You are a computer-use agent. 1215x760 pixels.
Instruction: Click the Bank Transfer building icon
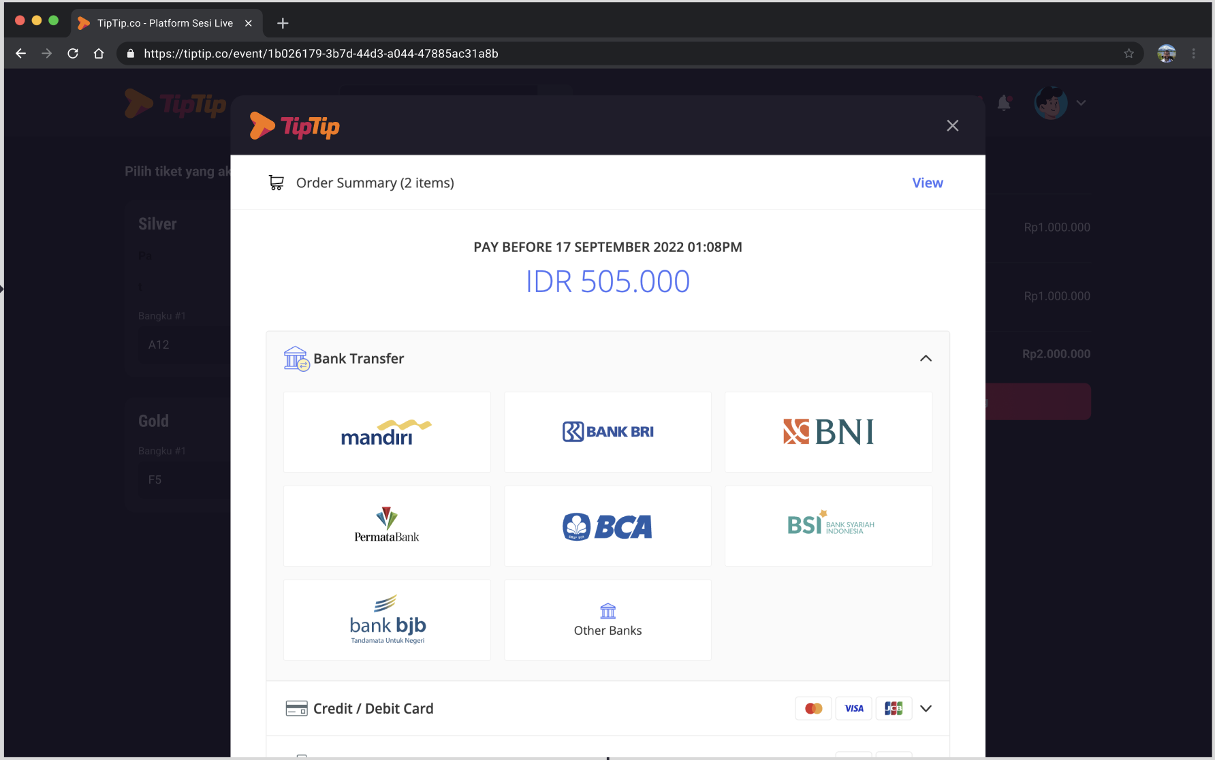296,358
